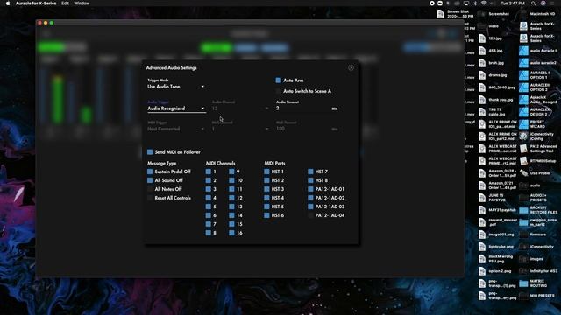The width and height of the screenshot is (561, 315).
Task: Open the Window menu
Action: tap(82, 3)
